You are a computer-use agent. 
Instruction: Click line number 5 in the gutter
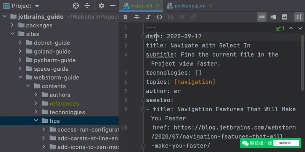pyautogui.click(x=126, y=73)
